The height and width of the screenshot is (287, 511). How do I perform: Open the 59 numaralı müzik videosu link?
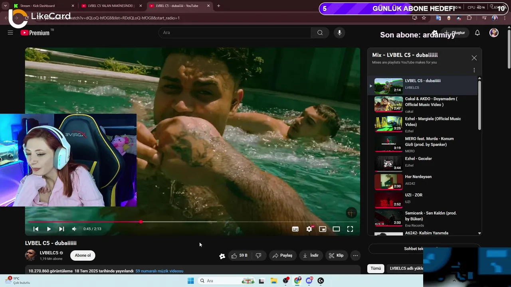click(159, 271)
